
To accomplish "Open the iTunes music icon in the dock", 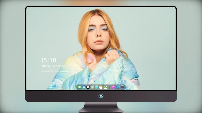I will (113, 87).
